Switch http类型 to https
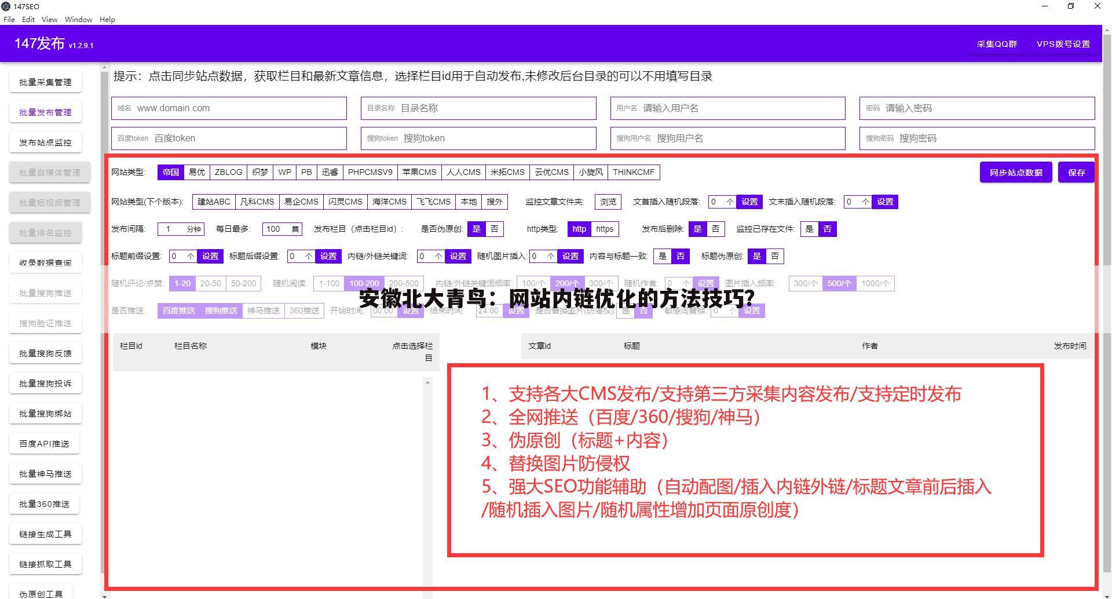The width and height of the screenshot is (1112, 599). pyautogui.click(x=605, y=229)
